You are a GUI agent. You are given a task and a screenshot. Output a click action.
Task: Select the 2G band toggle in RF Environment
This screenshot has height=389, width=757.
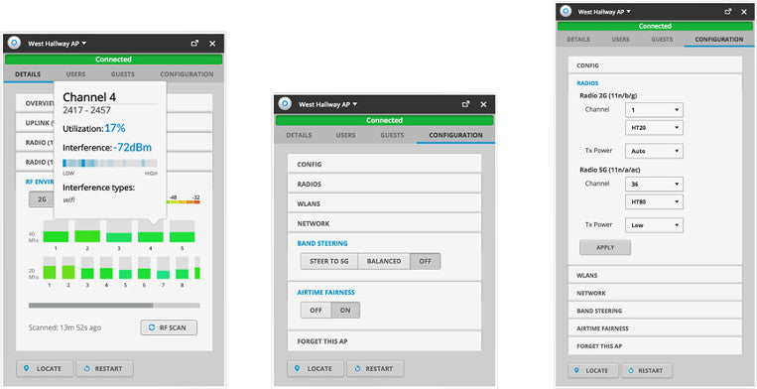click(x=42, y=199)
